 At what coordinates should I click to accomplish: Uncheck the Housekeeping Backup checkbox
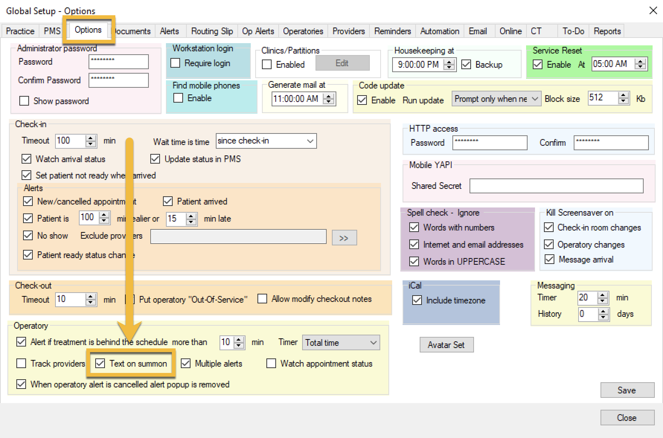466,64
